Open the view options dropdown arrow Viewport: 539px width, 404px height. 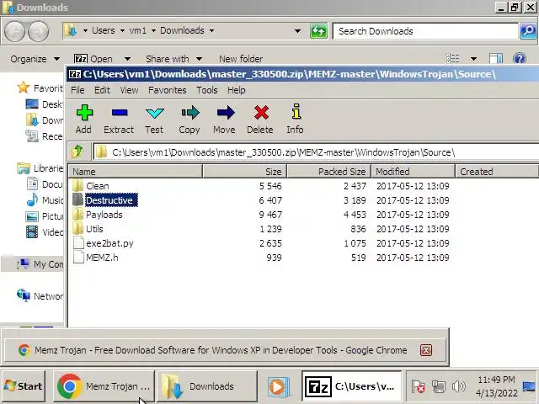[x=473, y=59]
